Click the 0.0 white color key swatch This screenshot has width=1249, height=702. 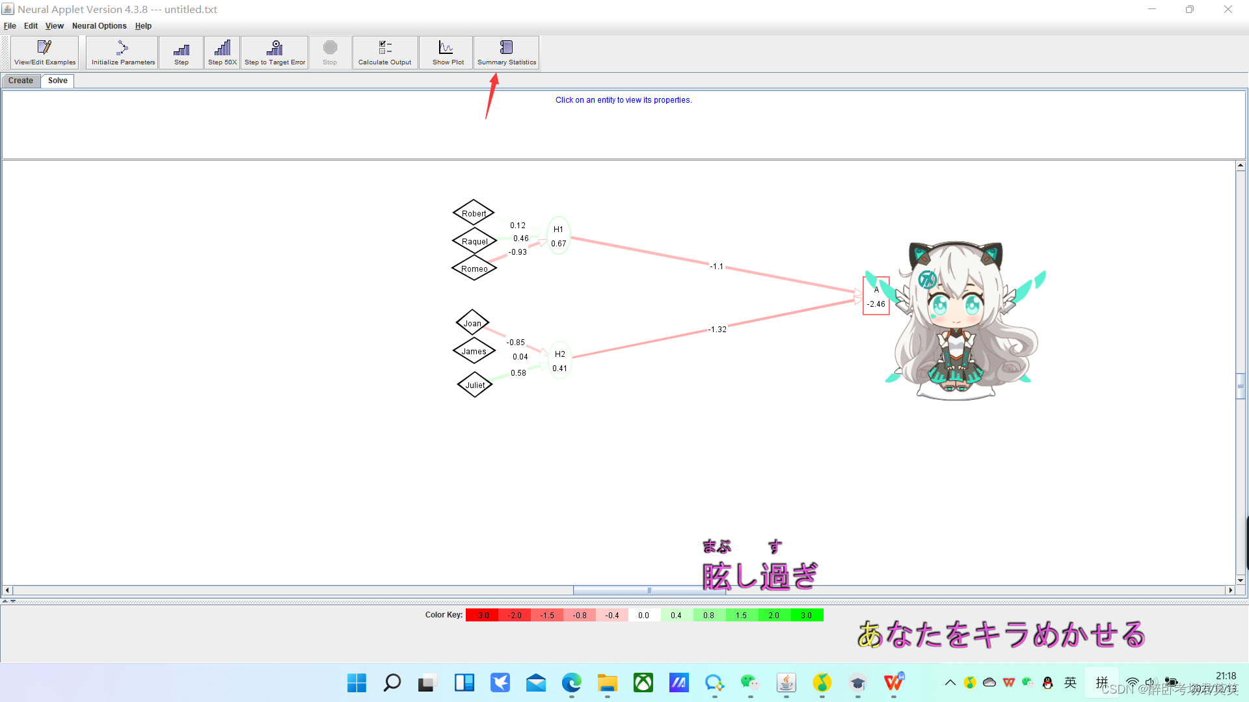(x=644, y=615)
